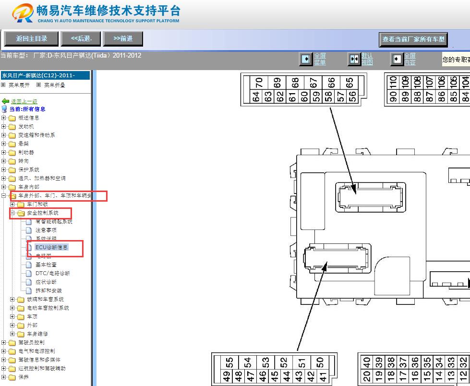Click the 当前:所有信息 label

pos(27,109)
